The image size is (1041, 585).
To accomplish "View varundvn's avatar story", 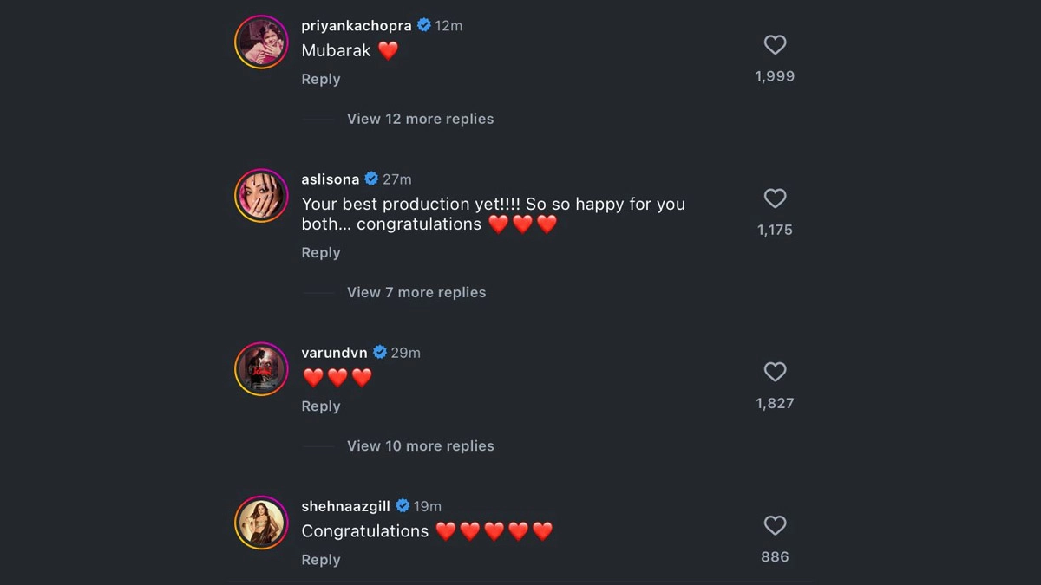I will (x=260, y=368).
